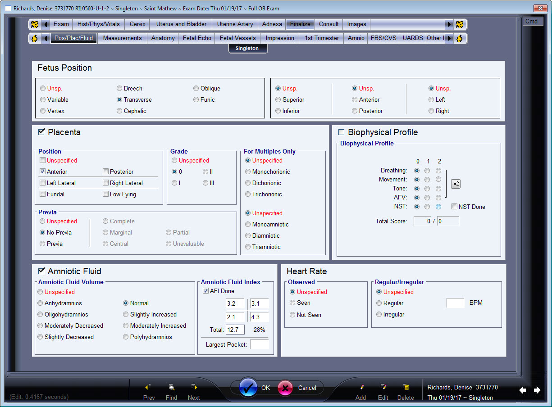The width and height of the screenshot is (552, 407).
Task: Select Polyhydramnios fluid volume
Action: [x=126, y=337]
